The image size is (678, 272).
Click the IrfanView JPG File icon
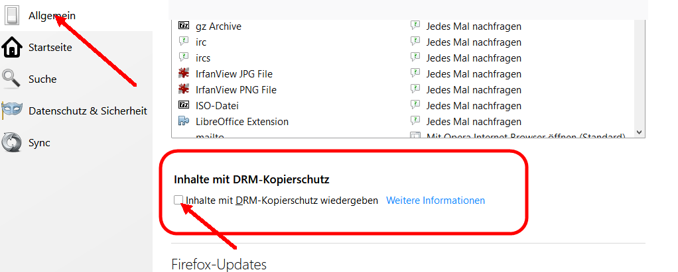click(184, 73)
